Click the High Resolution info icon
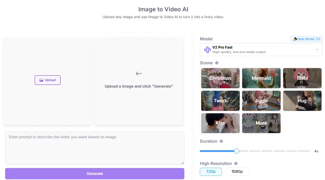The width and height of the screenshot is (325, 180). [236, 164]
